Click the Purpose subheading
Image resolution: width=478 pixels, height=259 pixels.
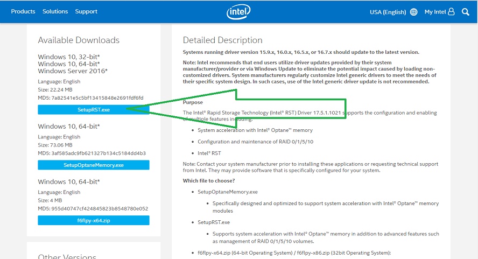click(x=193, y=102)
